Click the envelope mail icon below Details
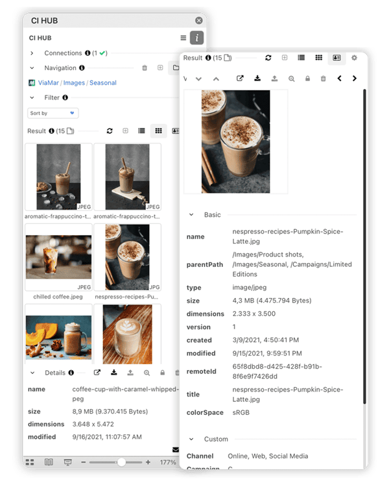 pos(176,449)
